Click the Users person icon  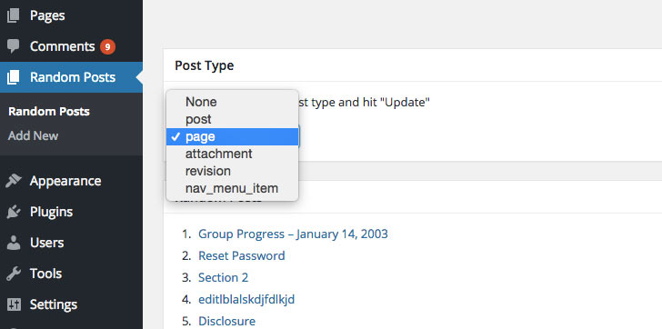13,243
